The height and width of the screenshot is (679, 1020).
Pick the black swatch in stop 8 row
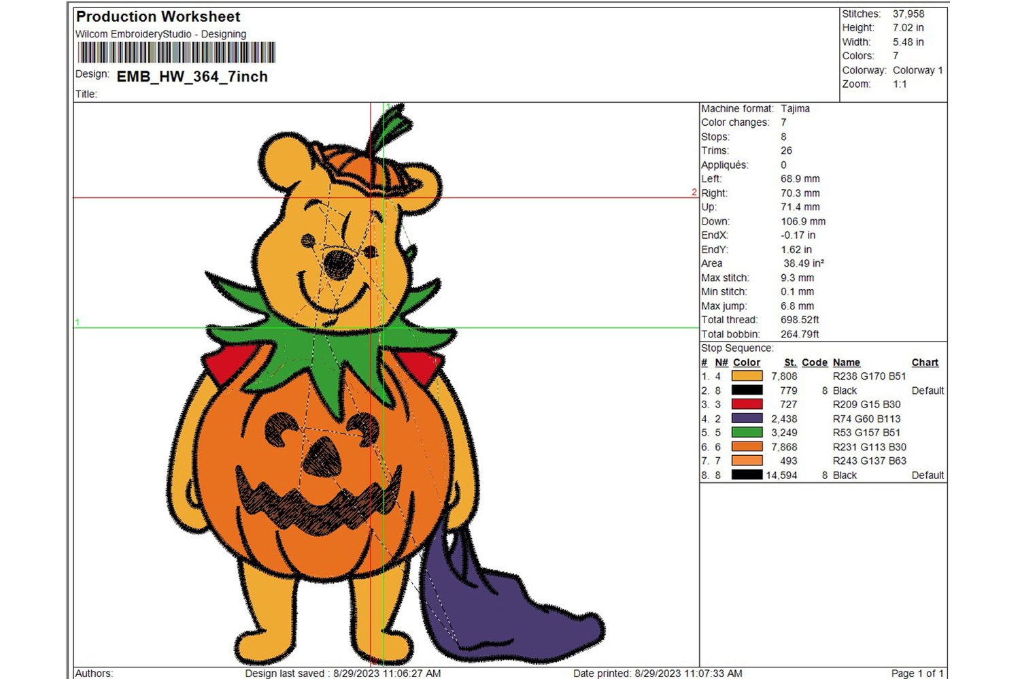747,475
